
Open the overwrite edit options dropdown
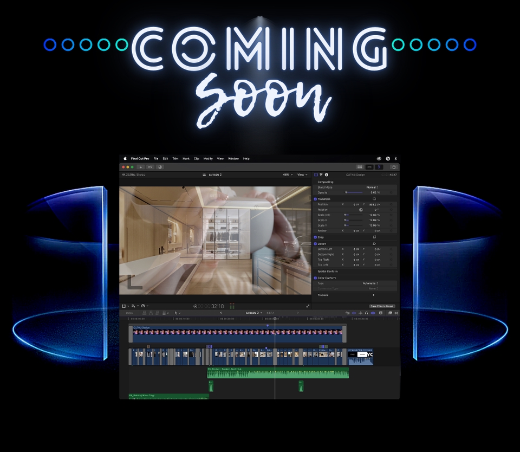coord(166,313)
